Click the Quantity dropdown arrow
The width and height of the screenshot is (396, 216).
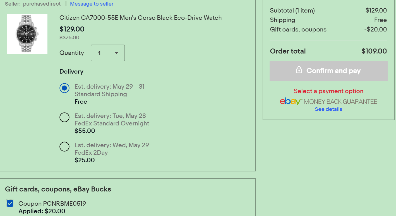click(116, 53)
